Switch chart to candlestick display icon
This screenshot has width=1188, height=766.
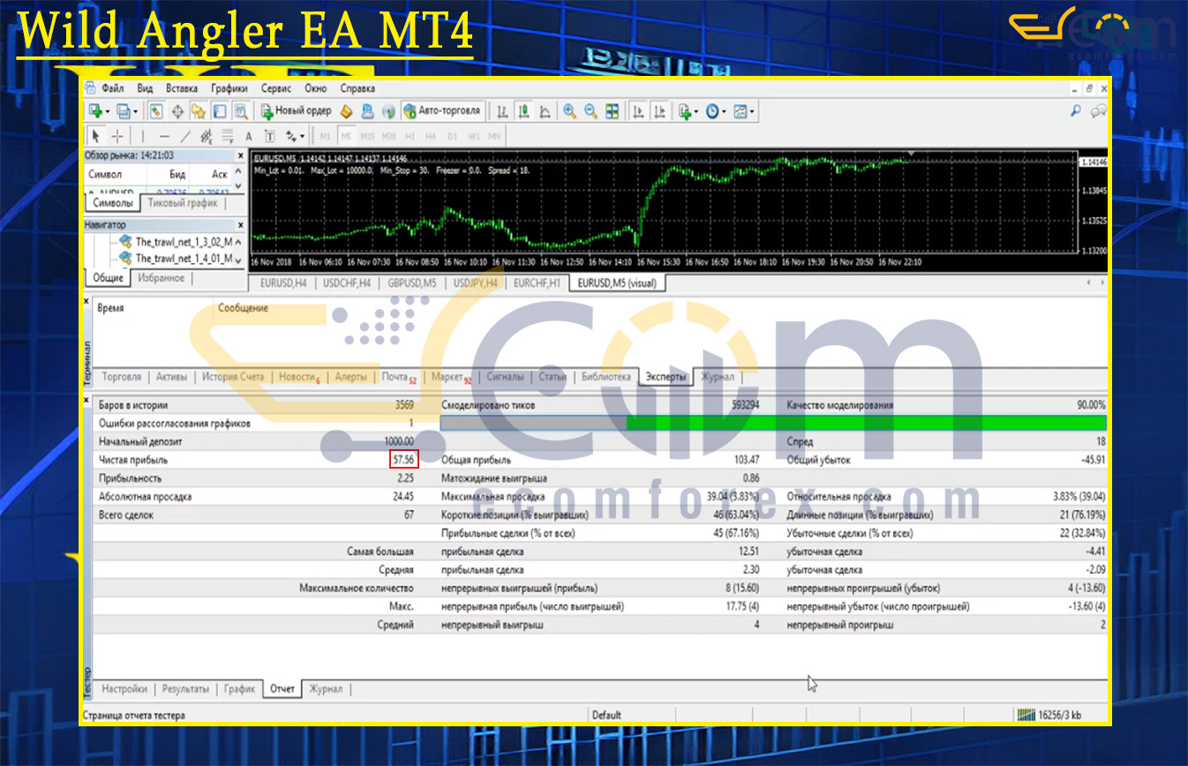tap(524, 111)
